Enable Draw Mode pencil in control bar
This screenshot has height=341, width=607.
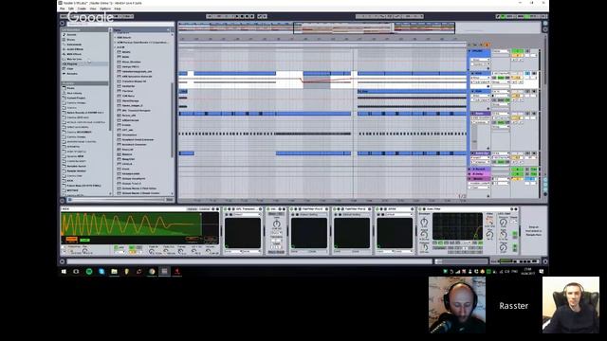[x=498, y=16]
